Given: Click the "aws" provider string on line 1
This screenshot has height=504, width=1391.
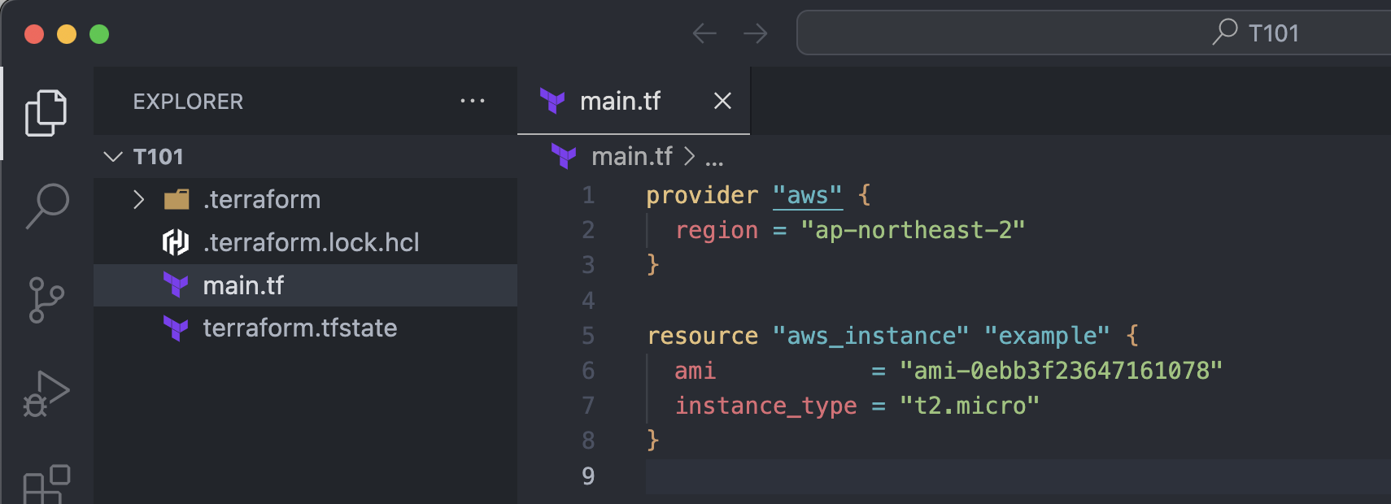Looking at the screenshot, I should [x=807, y=195].
